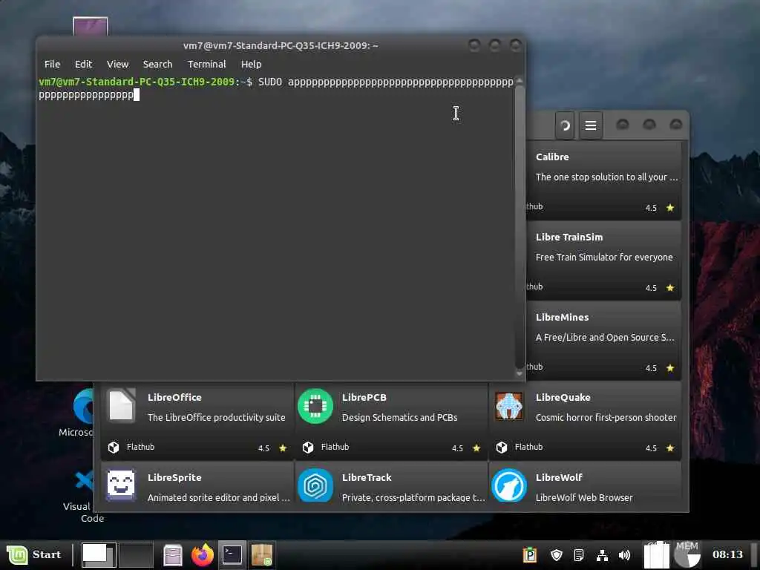Click 'Cosmic horror first-person shooter' description
The height and width of the screenshot is (570, 760).
coord(606,417)
